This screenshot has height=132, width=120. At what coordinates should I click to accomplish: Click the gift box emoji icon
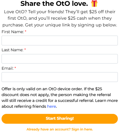coord(94,3)
